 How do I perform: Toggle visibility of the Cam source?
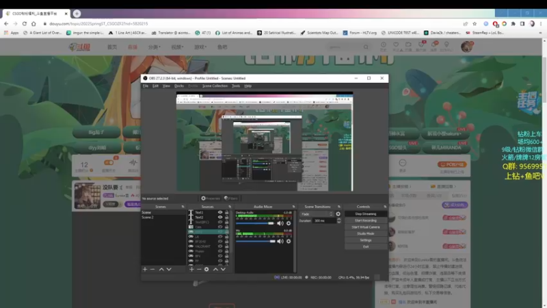[220, 227]
